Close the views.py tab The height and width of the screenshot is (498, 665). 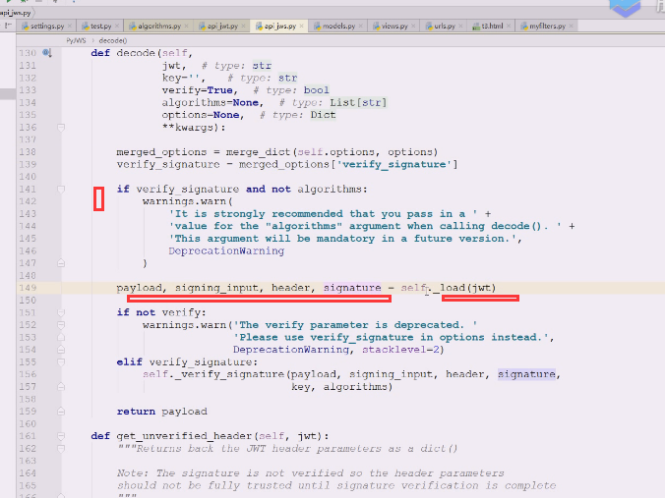pos(413,27)
